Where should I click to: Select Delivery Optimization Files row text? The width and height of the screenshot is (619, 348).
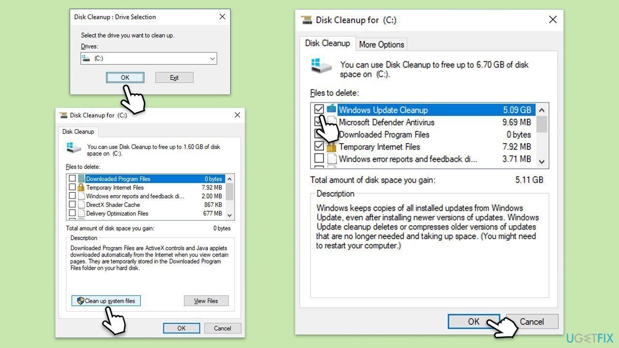[x=117, y=214]
